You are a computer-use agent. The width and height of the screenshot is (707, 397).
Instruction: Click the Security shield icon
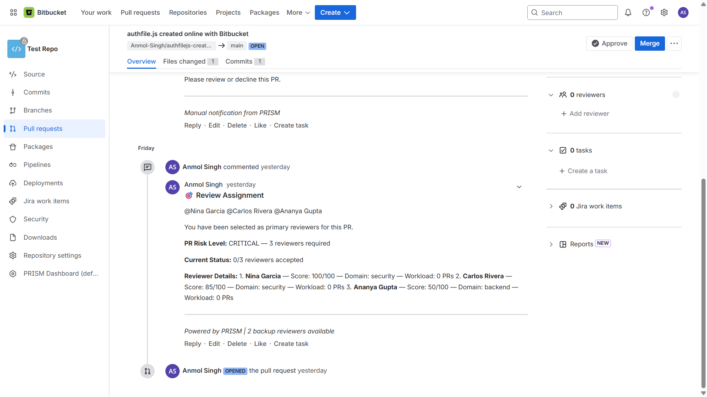pyautogui.click(x=13, y=219)
